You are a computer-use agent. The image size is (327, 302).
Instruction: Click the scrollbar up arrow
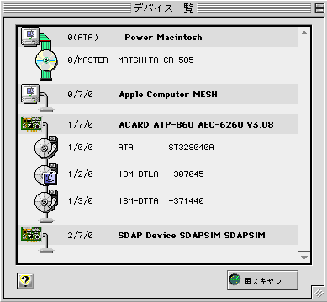tap(304, 34)
